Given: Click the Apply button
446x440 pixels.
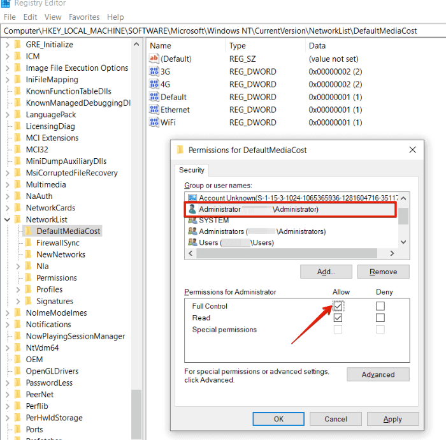Looking at the screenshot, I should [393, 419].
